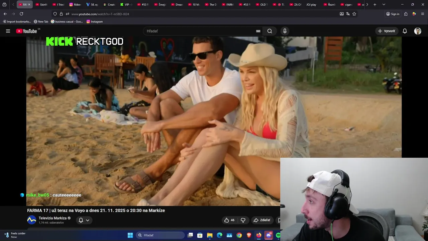Open Google Chrome from the taskbar
428x241 pixels.
[239, 235]
